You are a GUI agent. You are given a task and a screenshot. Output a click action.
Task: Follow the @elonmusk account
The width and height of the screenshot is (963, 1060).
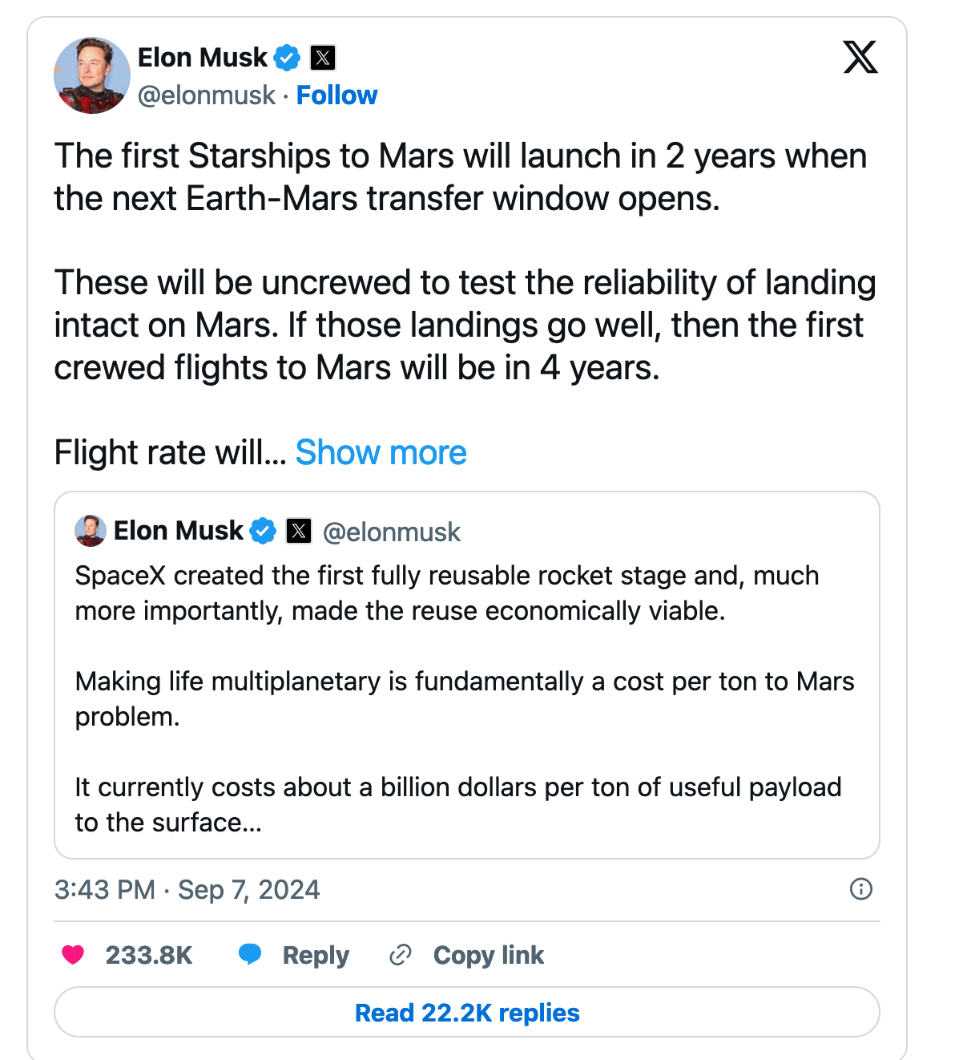pos(336,95)
